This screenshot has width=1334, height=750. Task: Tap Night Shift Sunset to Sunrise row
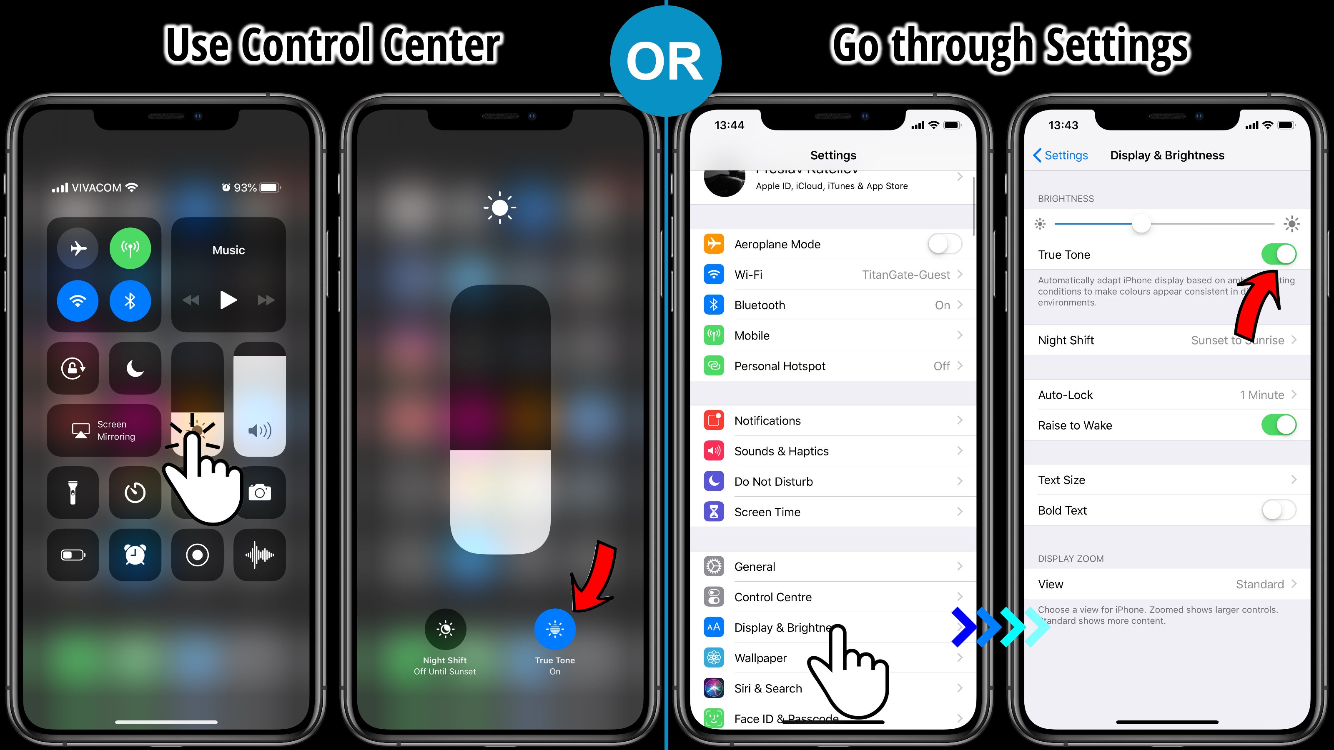pos(1163,340)
